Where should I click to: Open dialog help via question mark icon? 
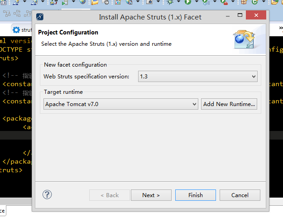click(47, 194)
